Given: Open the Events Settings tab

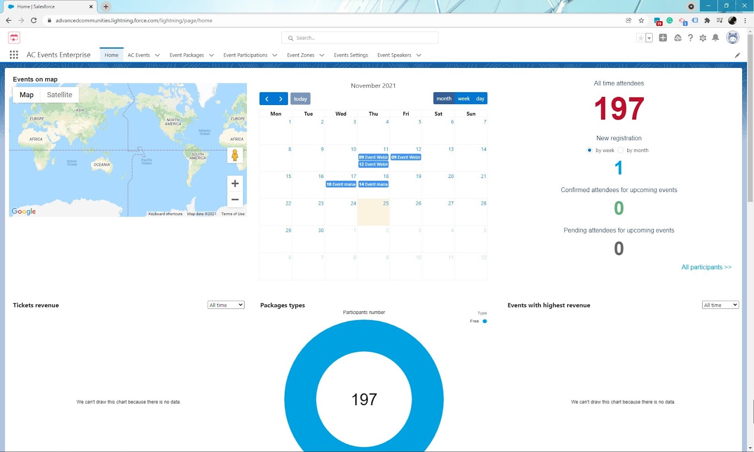Looking at the screenshot, I should click(351, 55).
